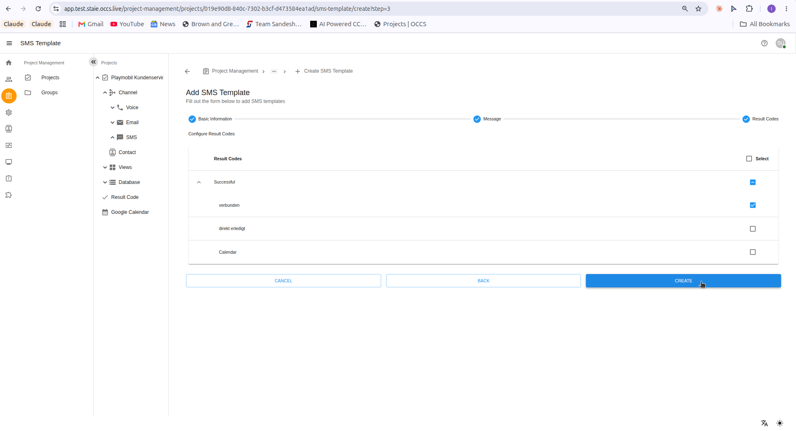Image resolution: width=796 pixels, height=431 pixels.
Task: Collapse the Successful result codes group
Action: tap(199, 182)
